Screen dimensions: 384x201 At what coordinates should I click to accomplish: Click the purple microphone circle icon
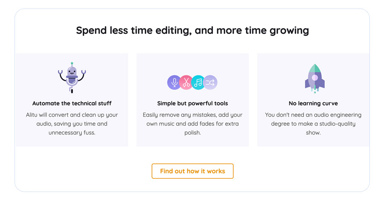click(174, 82)
